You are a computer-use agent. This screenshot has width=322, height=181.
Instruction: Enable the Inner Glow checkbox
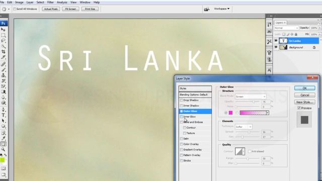coord(181,117)
